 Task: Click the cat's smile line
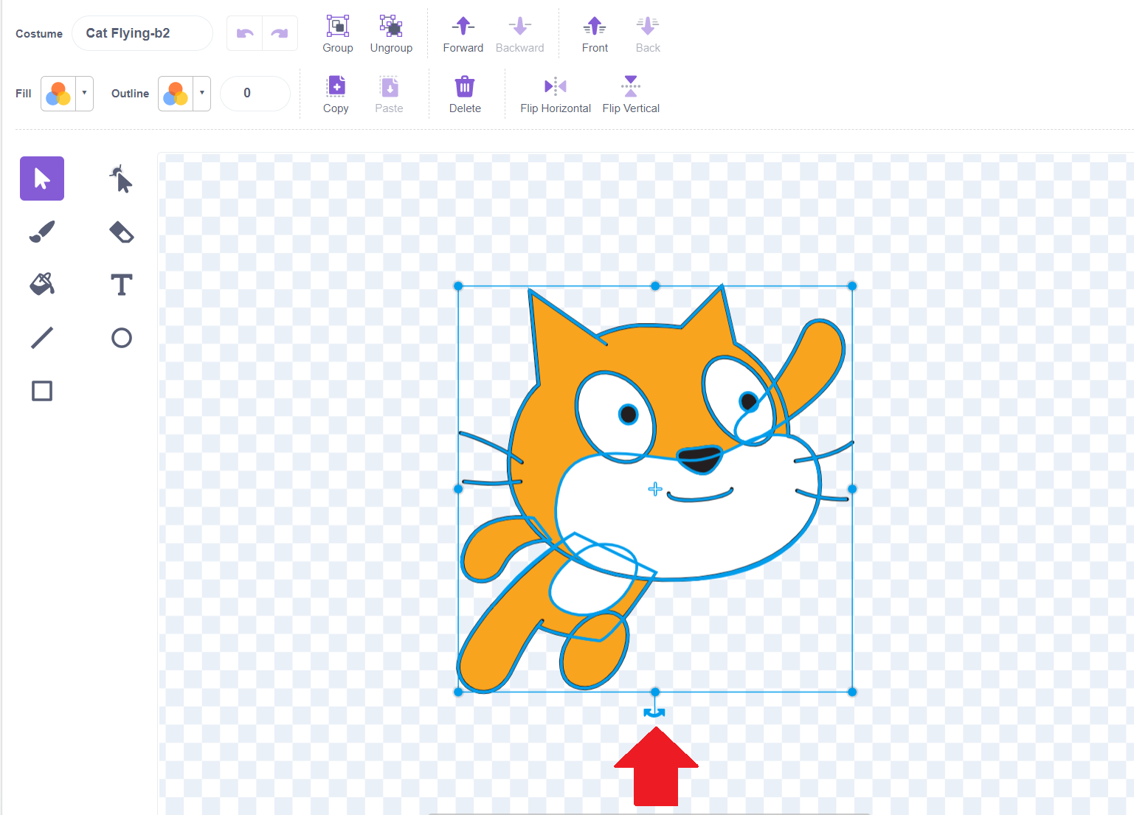pyautogui.click(x=700, y=496)
